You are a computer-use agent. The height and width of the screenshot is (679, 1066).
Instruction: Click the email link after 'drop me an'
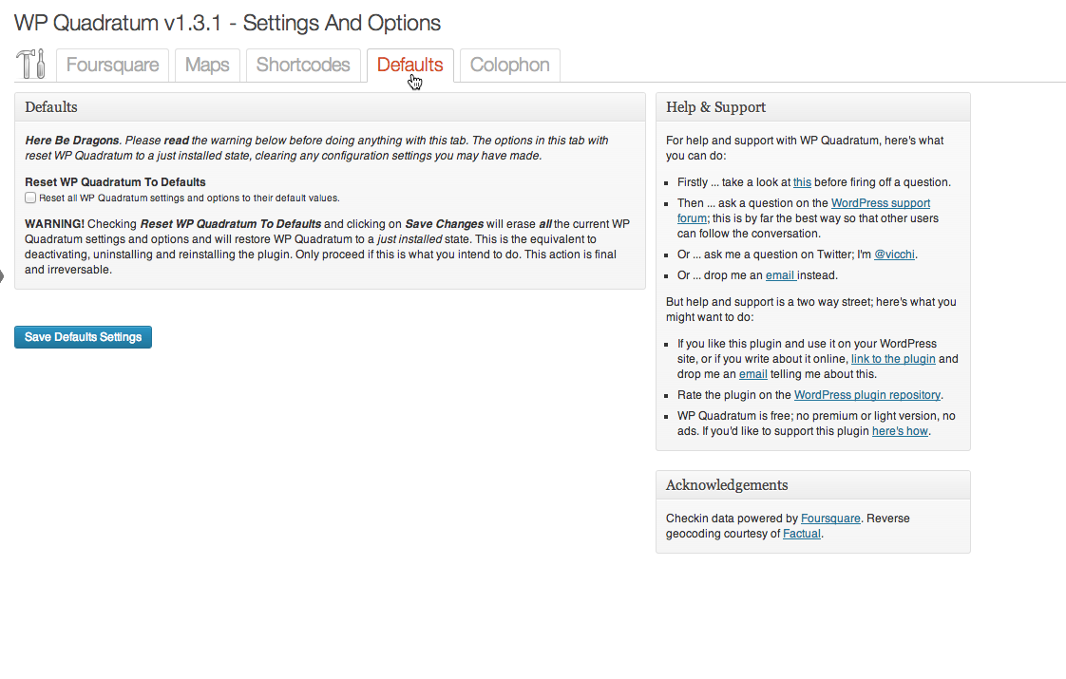pos(780,275)
